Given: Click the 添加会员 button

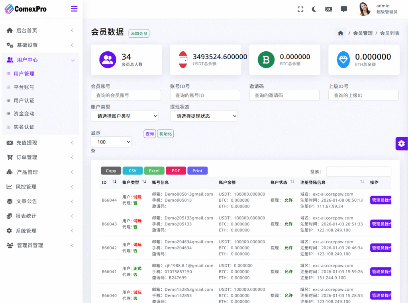Looking at the screenshot, I should [139, 34].
